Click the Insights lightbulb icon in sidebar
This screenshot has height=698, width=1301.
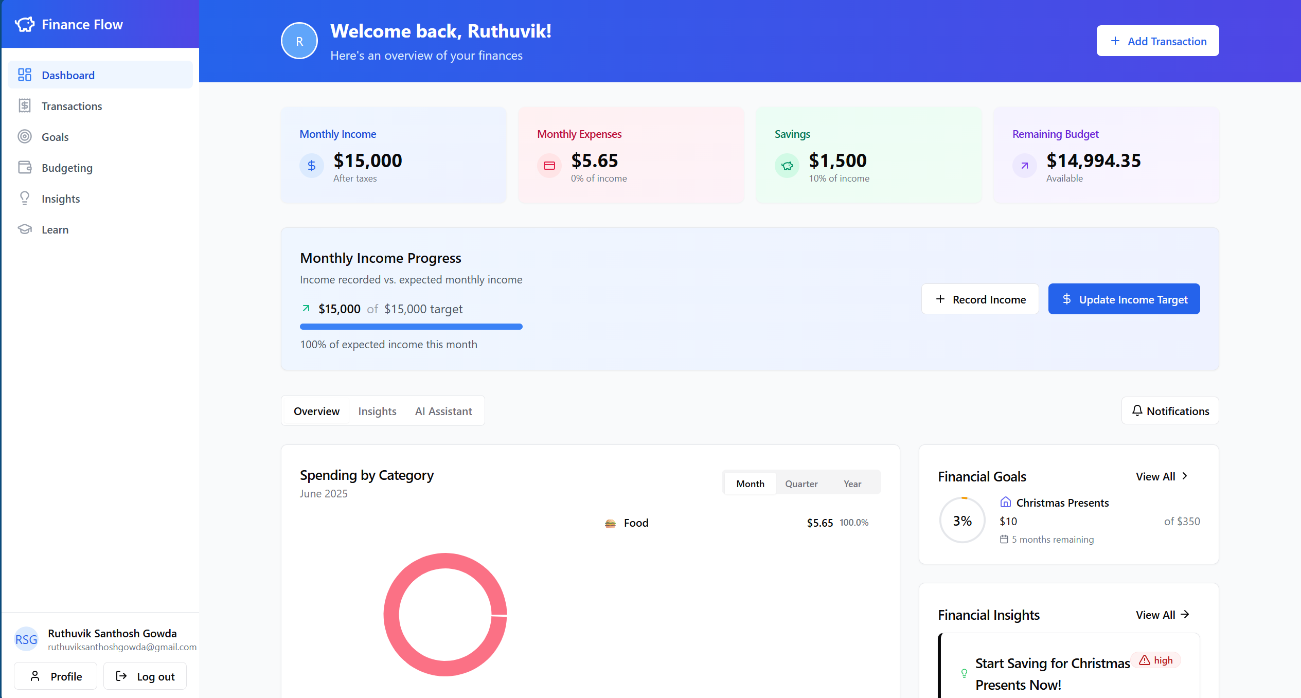coord(25,199)
